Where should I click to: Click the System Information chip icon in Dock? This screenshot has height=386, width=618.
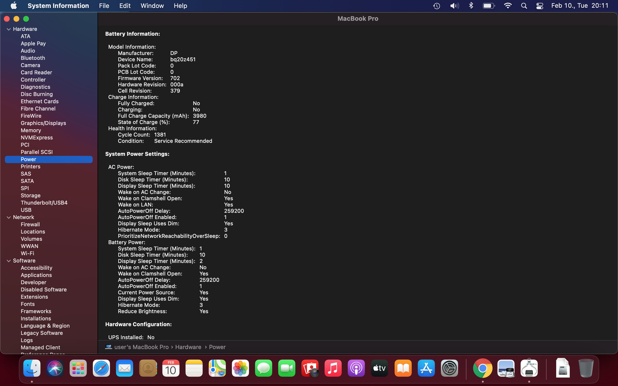point(529,368)
